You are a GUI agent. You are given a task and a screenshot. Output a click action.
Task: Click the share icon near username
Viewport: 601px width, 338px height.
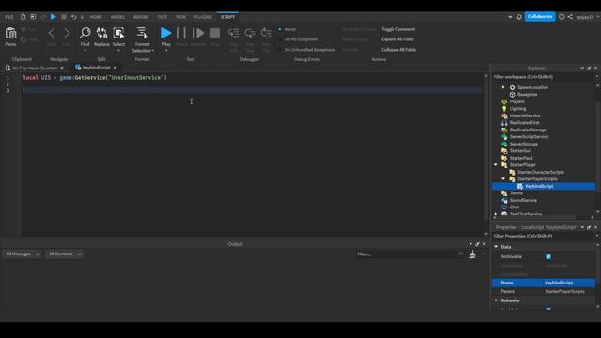click(570, 17)
